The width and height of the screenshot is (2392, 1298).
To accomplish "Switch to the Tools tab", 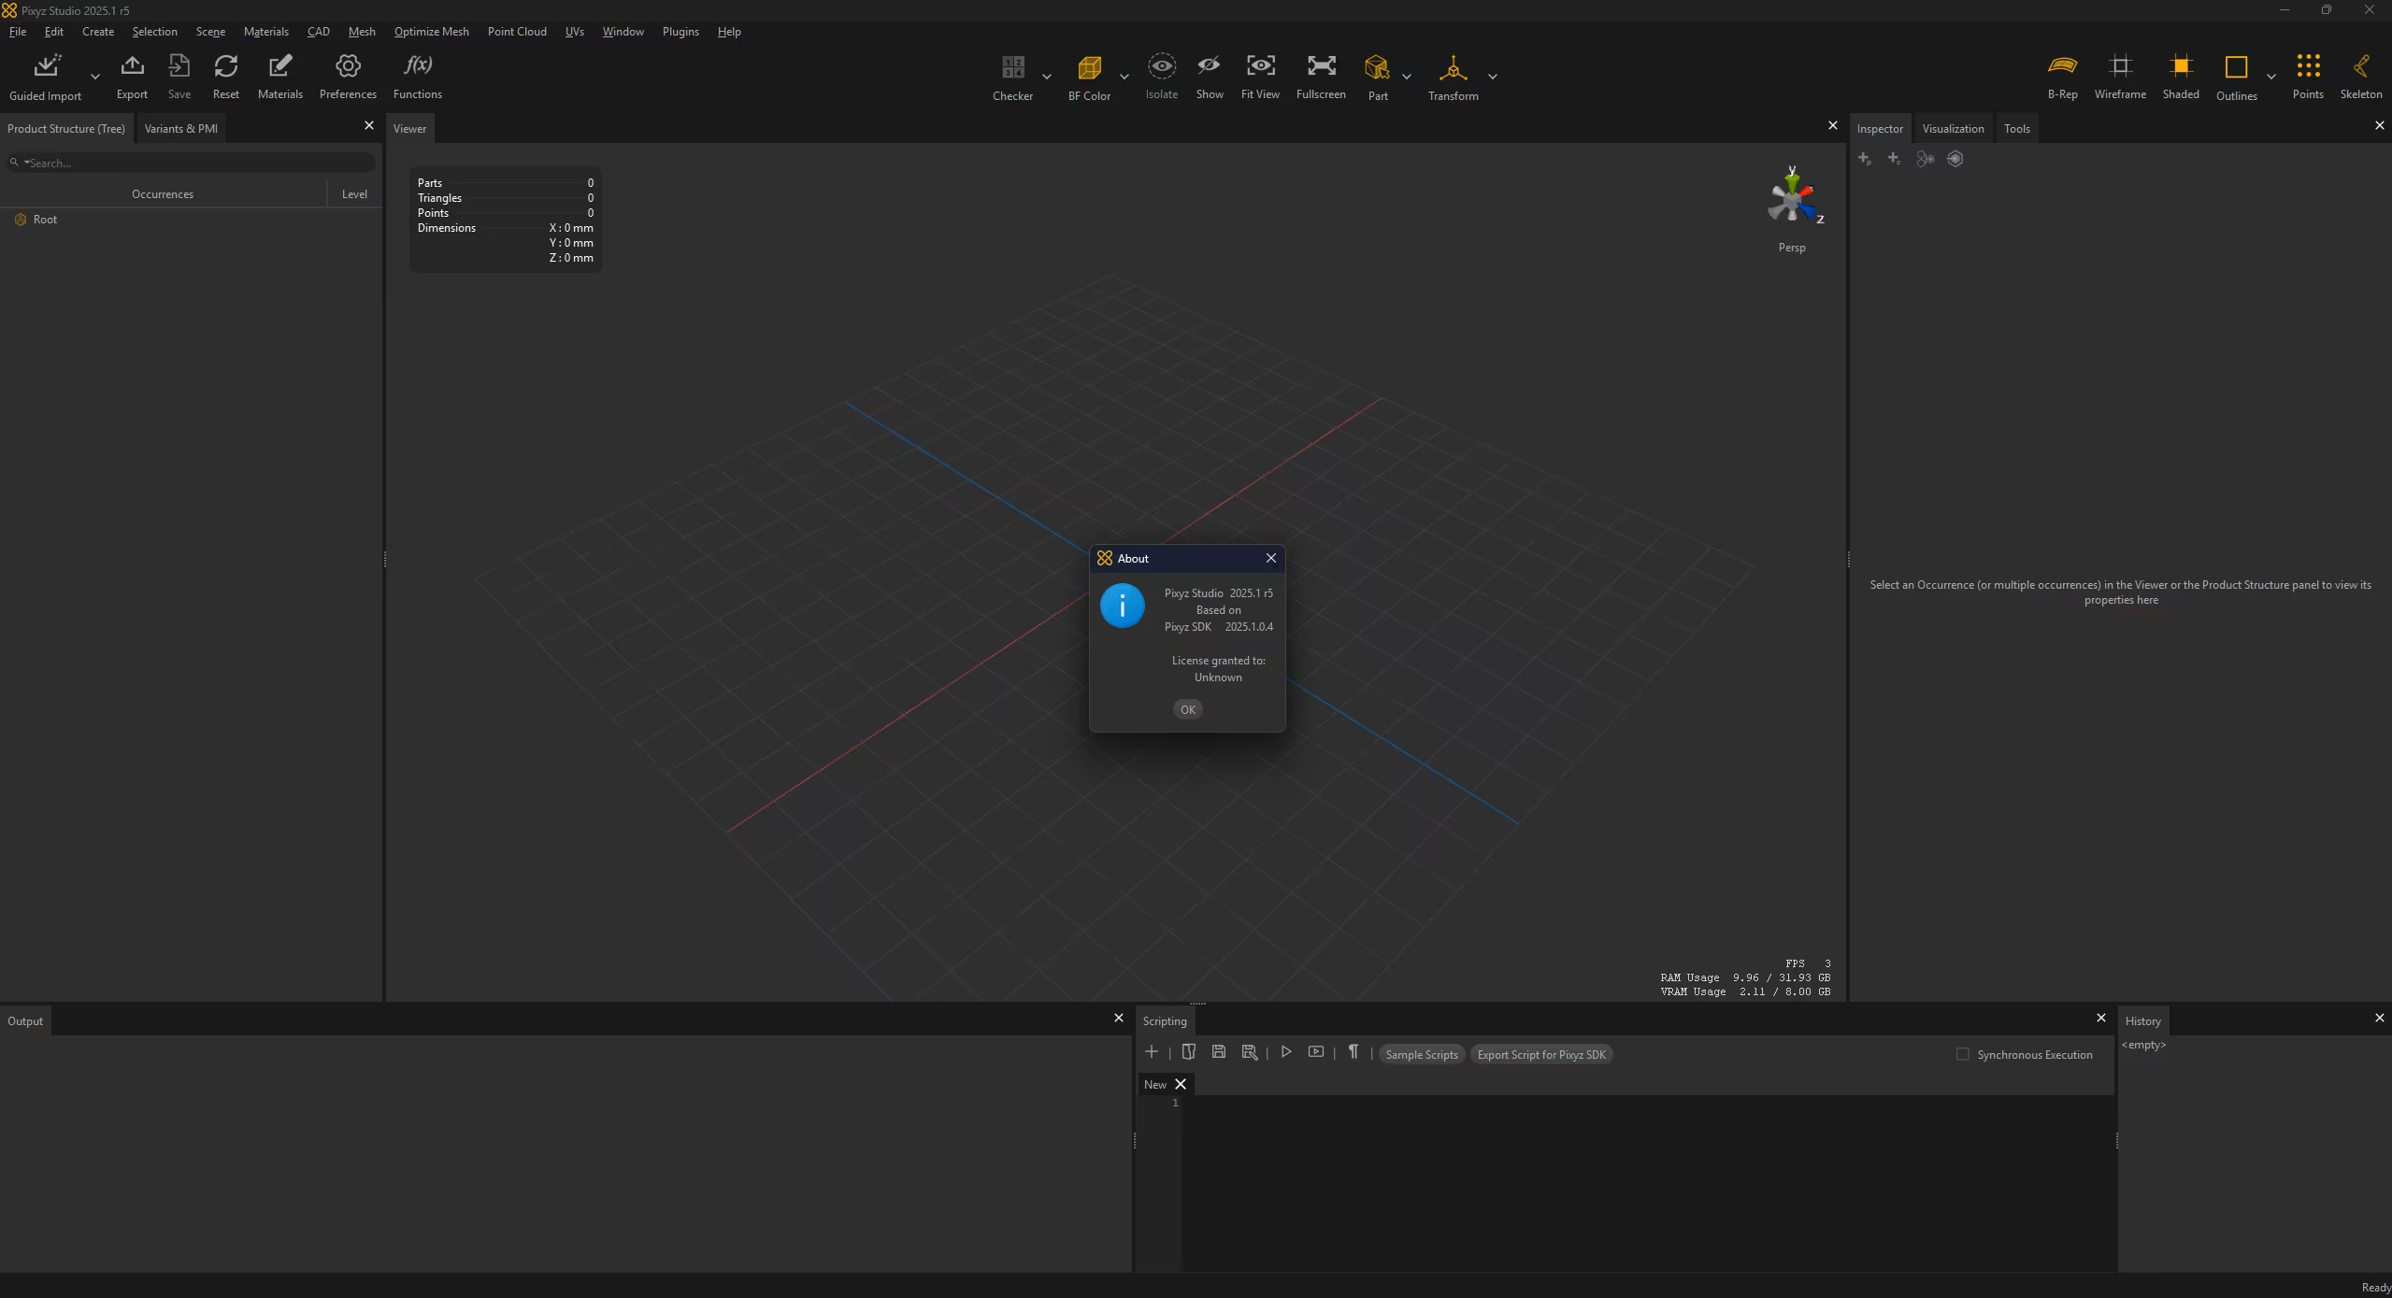I will (2016, 129).
